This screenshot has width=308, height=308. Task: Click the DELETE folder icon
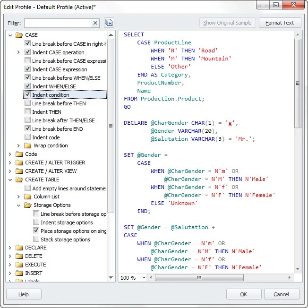(x=19, y=256)
